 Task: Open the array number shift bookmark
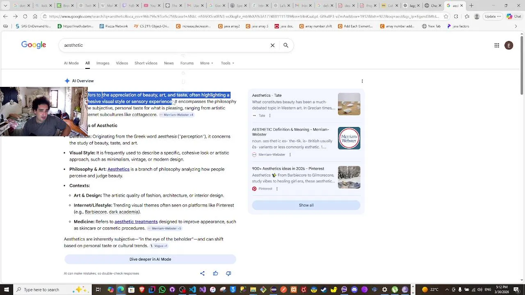316,26
